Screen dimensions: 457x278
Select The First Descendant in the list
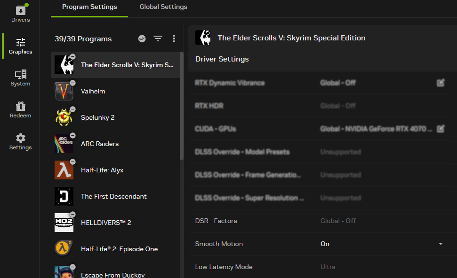(115, 196)
